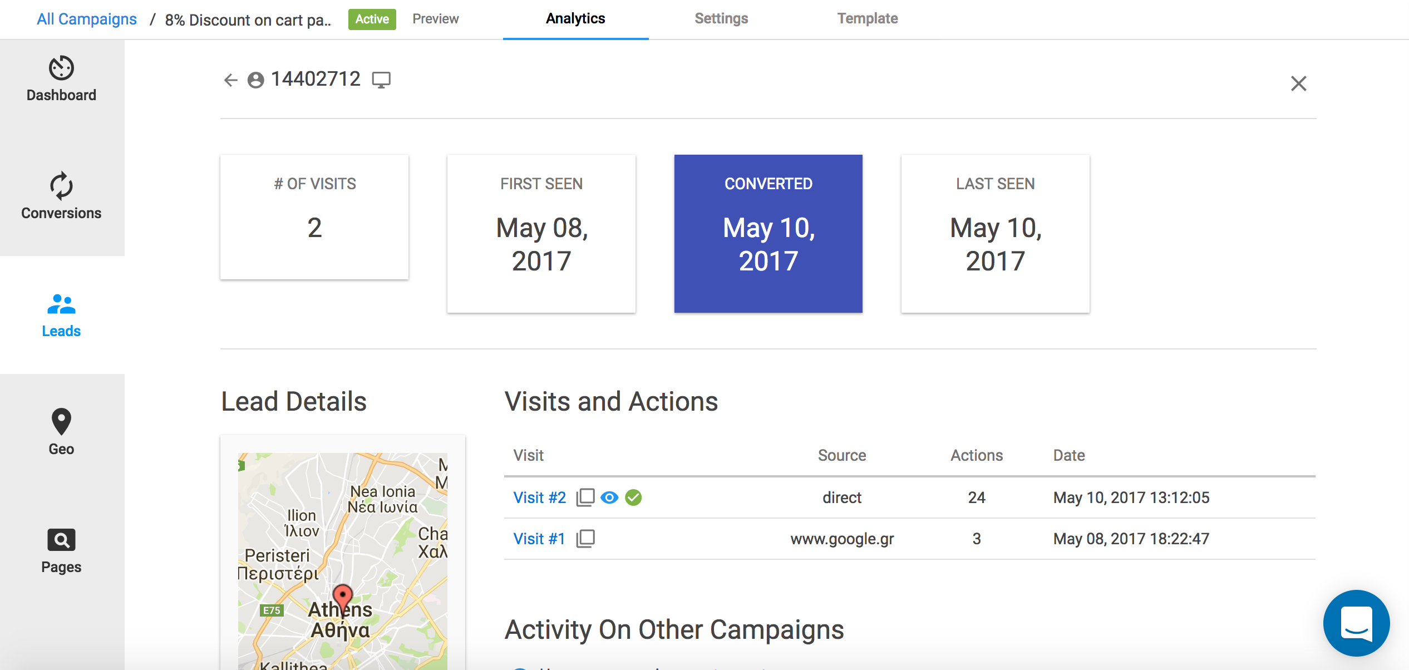Click the pages icon next to Visit #1
Viewport: 1409px width, 670px height.
click(x=585, y=539)
